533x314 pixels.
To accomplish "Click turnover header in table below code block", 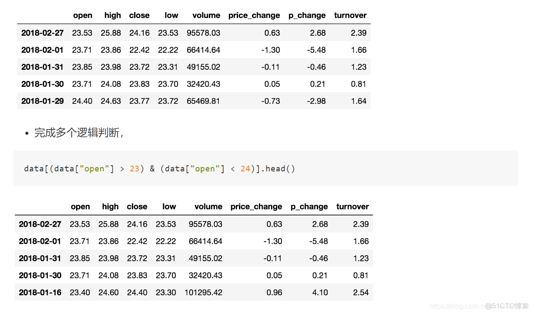I will pyautogui.click(x=353, y=207).
